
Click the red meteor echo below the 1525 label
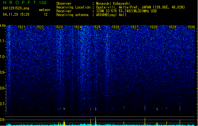[96, 109]
